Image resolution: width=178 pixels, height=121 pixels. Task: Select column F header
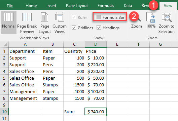tap(139, 44)
